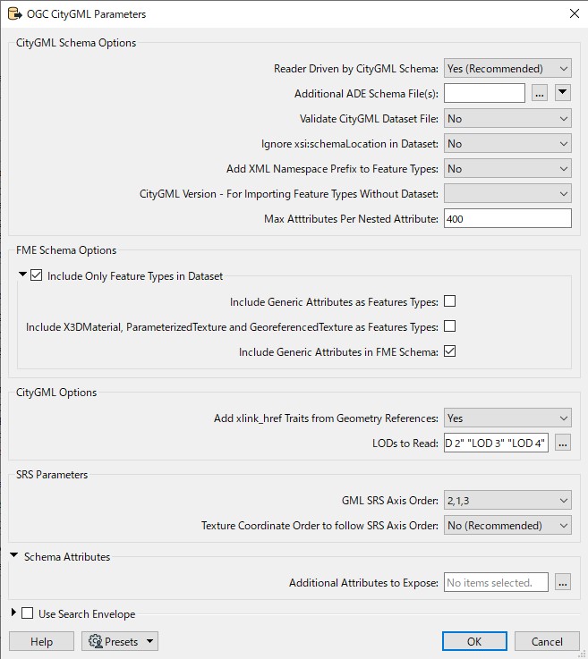Browse for Additional ADE Schema files
588x659 pixels.
[x=540, y=93]
